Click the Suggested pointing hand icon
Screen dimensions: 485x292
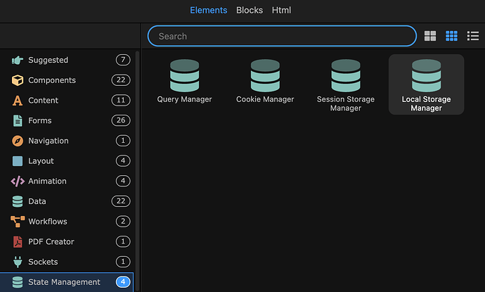tap(18, 60)
